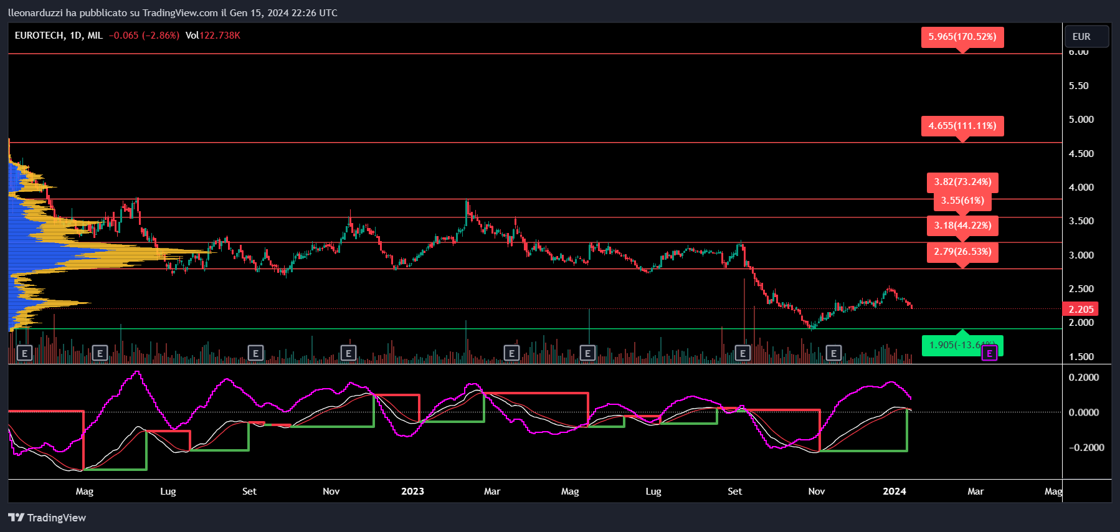Click the Vol 122.738K volume readout
The image size is (1120, 532).
tap(212, 36)
